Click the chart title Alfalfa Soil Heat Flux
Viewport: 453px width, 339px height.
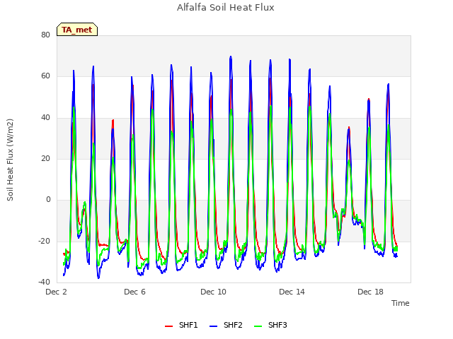point(225,8)
